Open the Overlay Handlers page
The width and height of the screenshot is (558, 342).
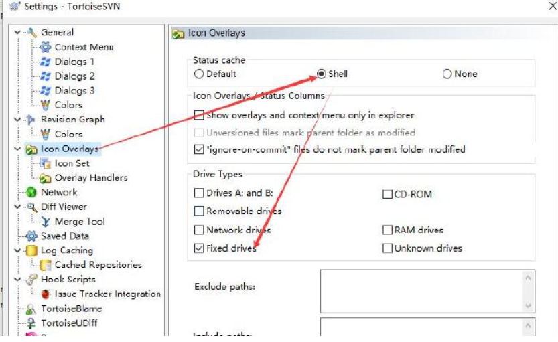click(x=91, y=178)
